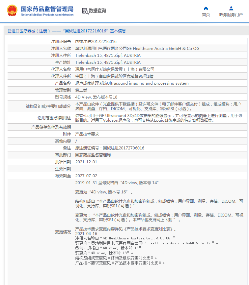Click change entry date 2019-01-31

pos(86,183)
